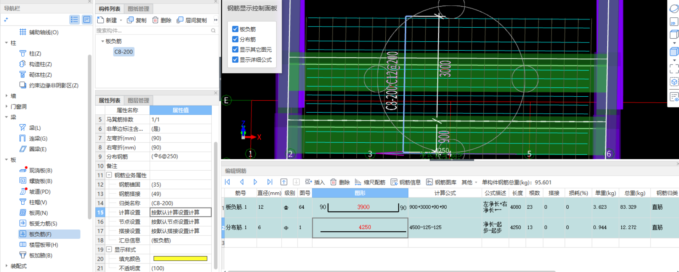The image size is (679, 272).
Task: Select 圈梁(E) item
Action: 38,149
